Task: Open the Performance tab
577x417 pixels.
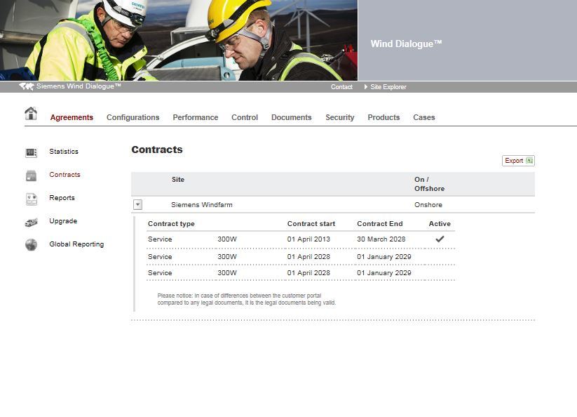Action: [196, 117]
